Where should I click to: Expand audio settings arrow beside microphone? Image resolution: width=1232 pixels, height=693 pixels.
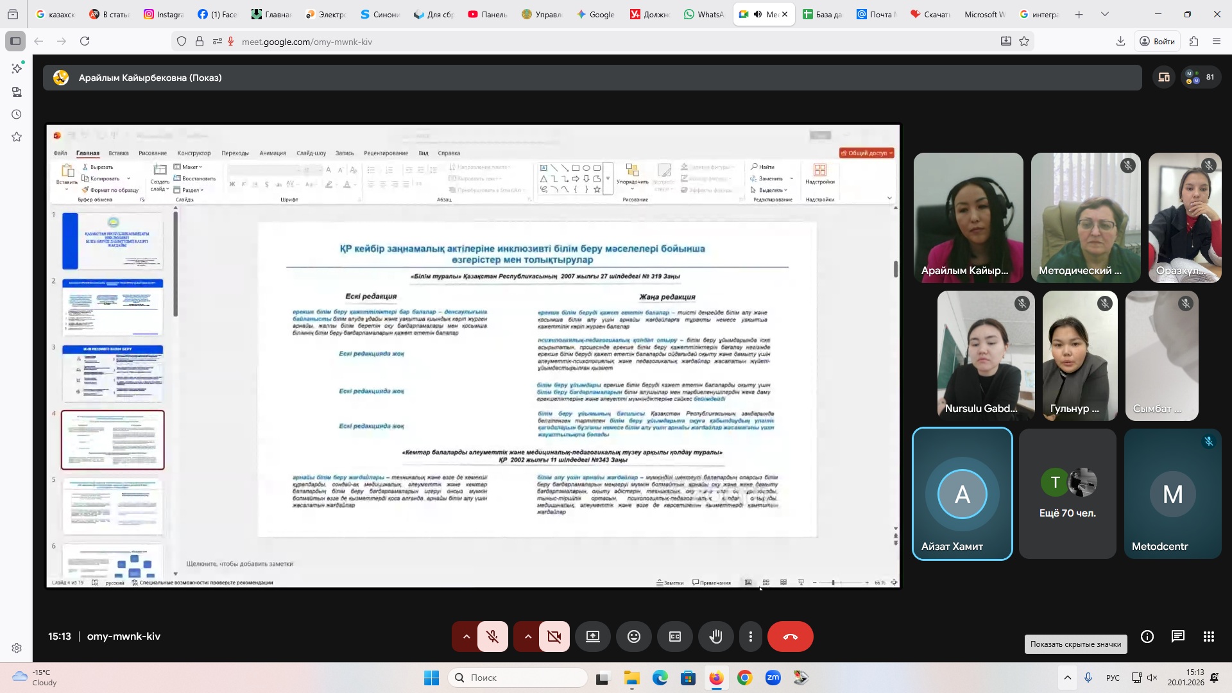coord(466,637)
